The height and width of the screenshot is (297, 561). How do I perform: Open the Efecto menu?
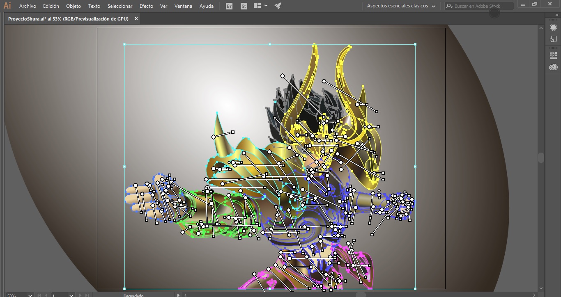146,6
